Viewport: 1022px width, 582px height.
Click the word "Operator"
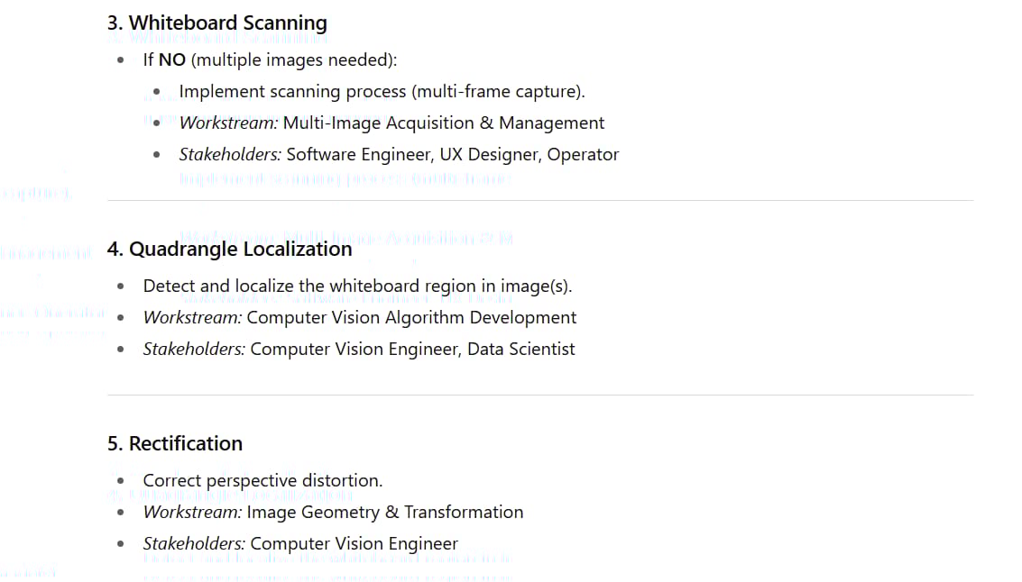pyautogui.click(x=583, y=155)
